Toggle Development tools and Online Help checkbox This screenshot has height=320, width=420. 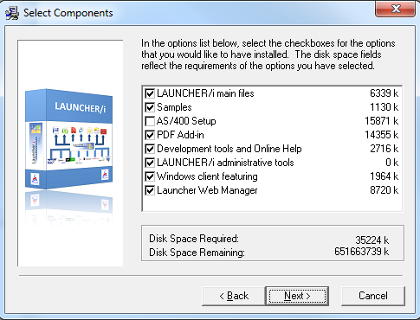150,149
